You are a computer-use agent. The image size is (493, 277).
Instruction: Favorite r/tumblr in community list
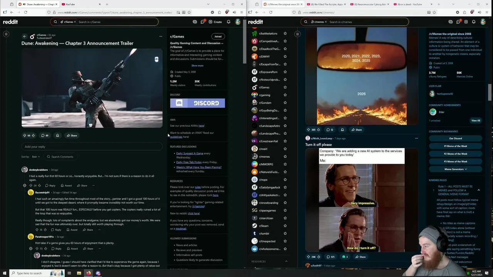coord(285,234)
